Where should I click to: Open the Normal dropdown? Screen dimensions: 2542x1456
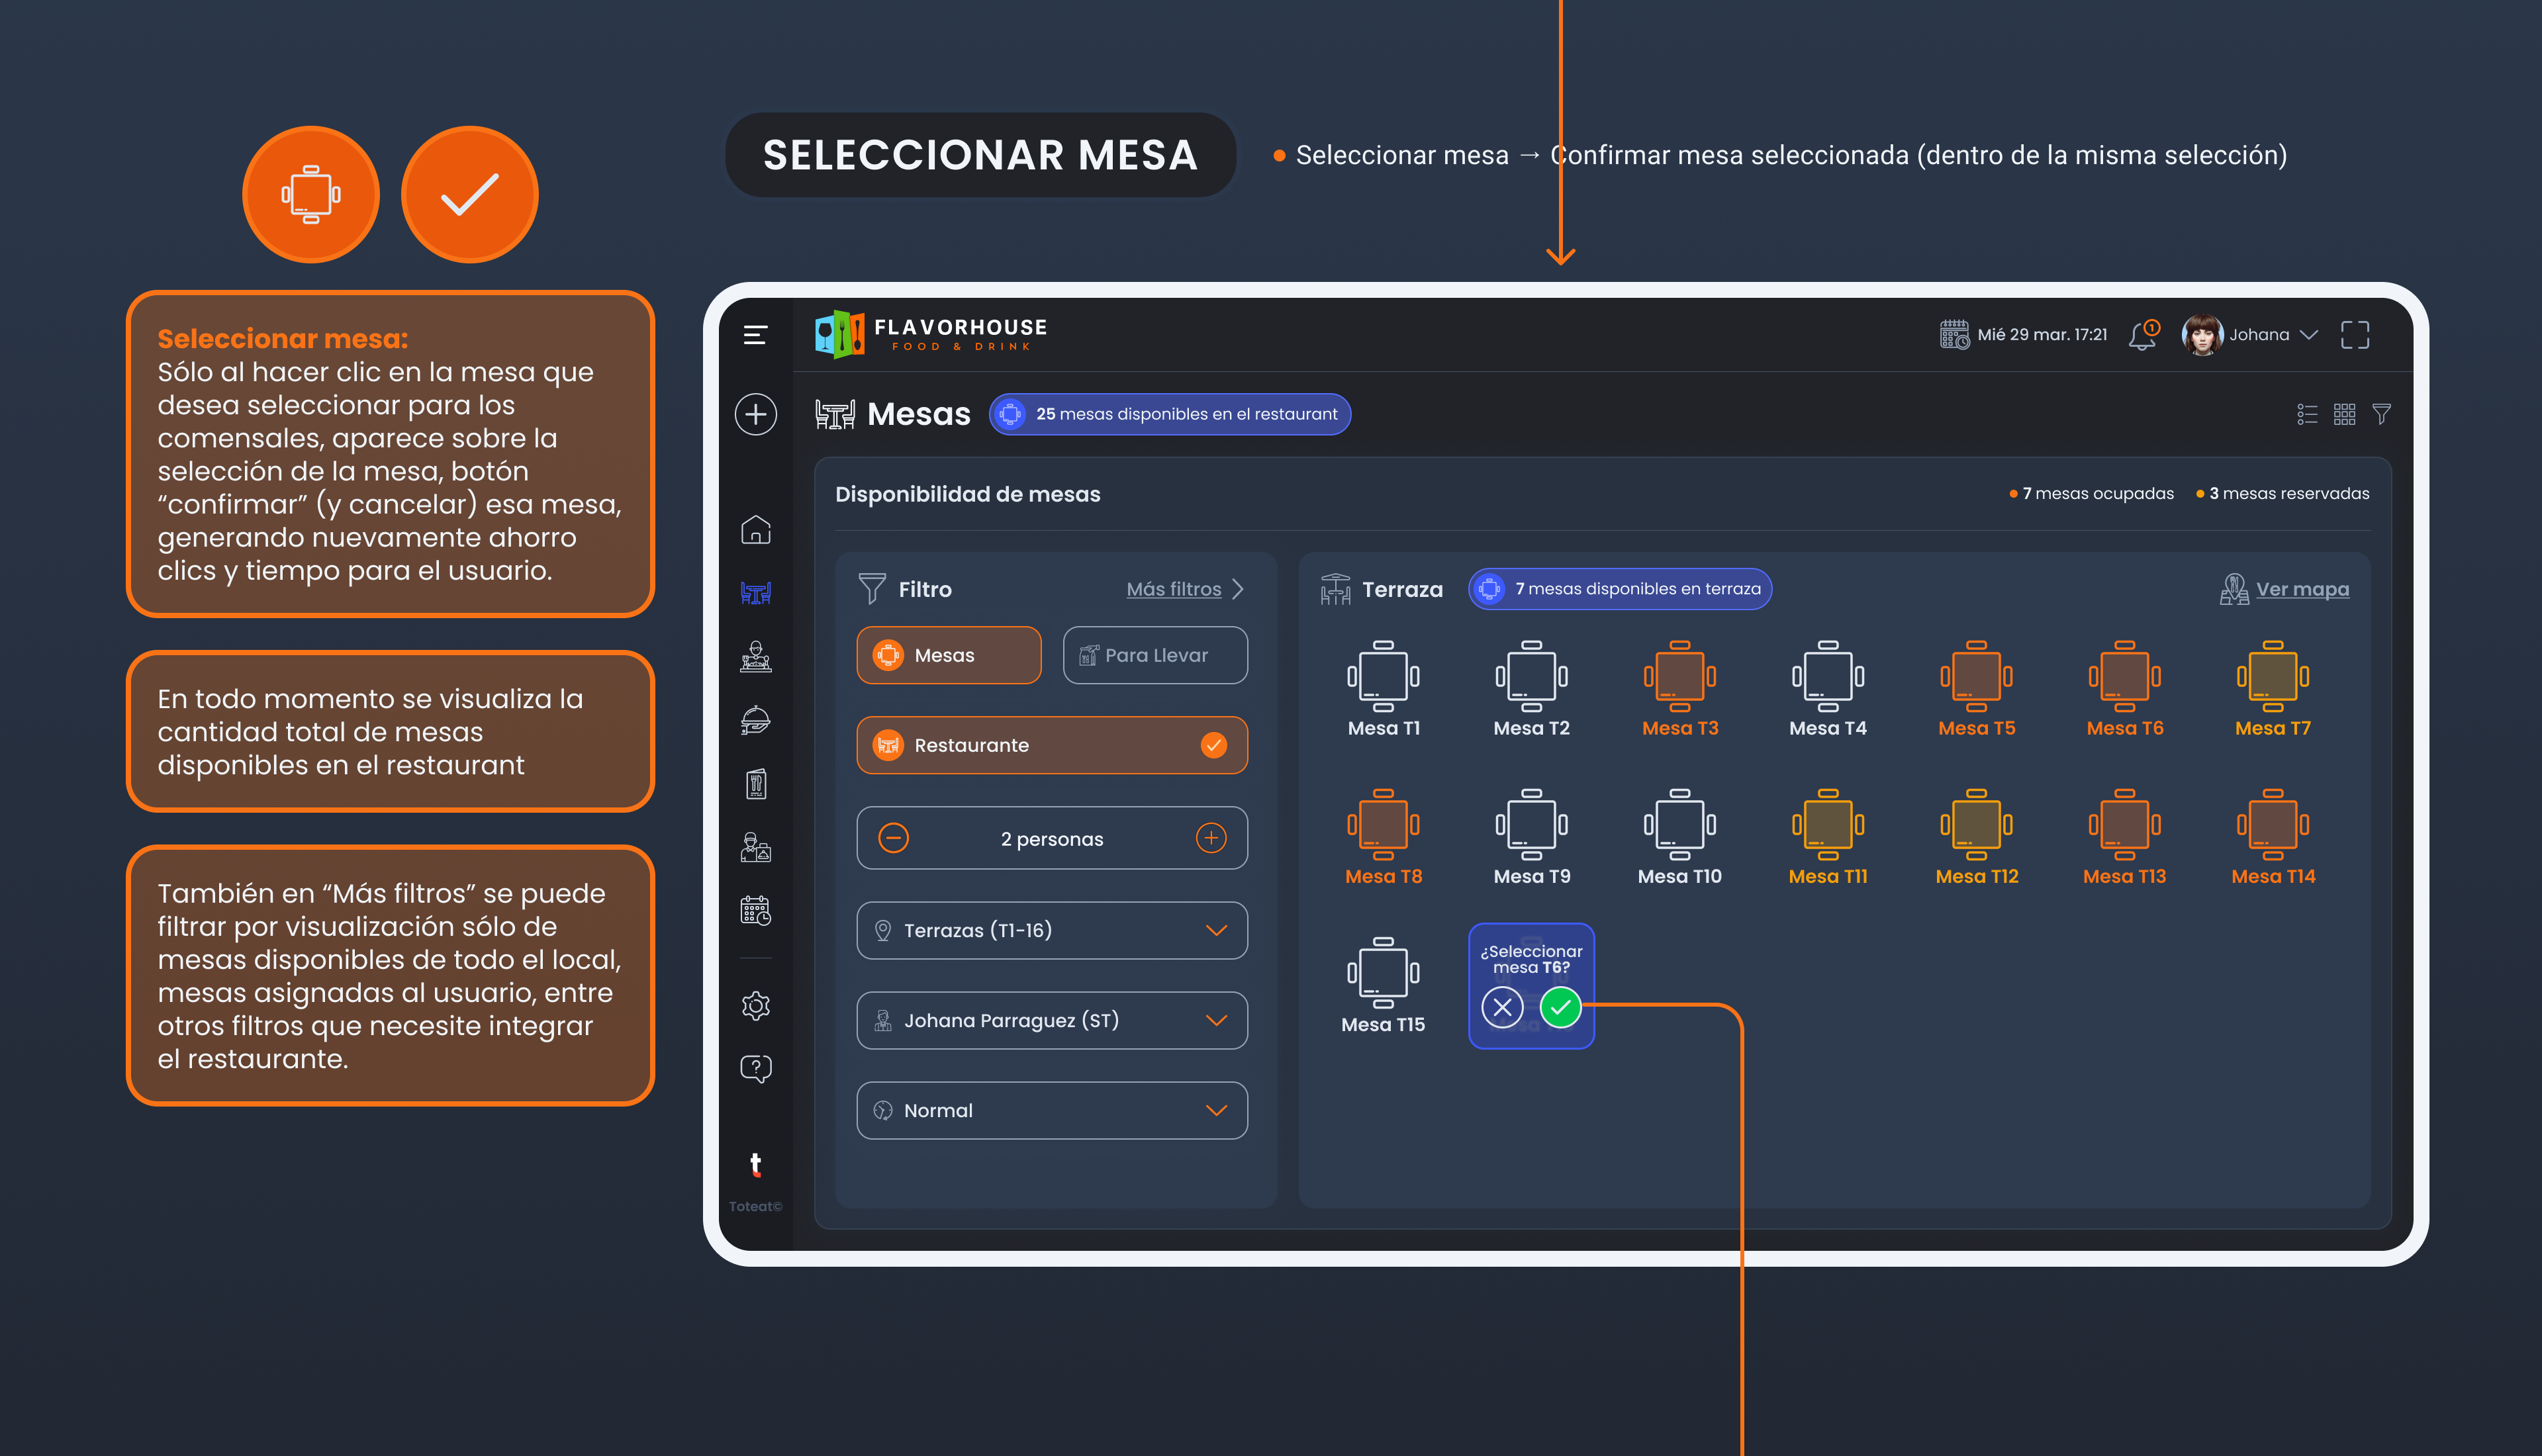point(1215,1110)
